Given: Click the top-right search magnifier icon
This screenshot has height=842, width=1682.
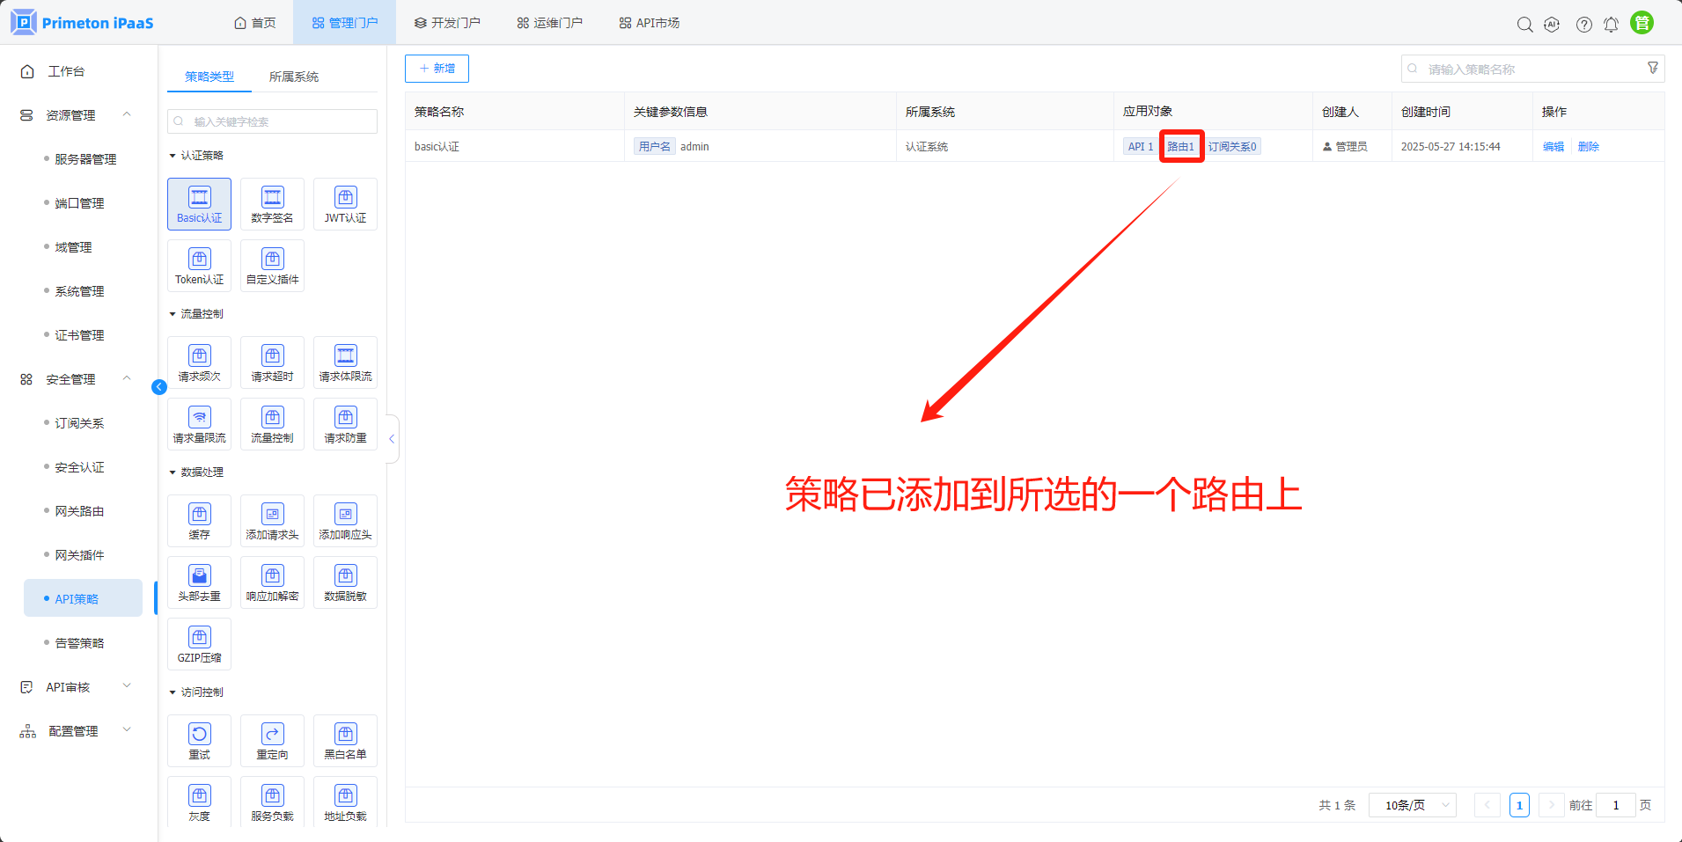Looking at the screenshot, I should point(1524,25).
